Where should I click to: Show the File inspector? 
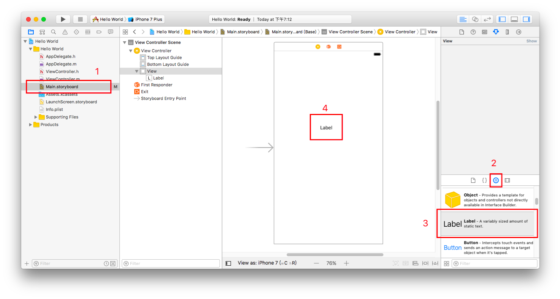pos(462,32)
